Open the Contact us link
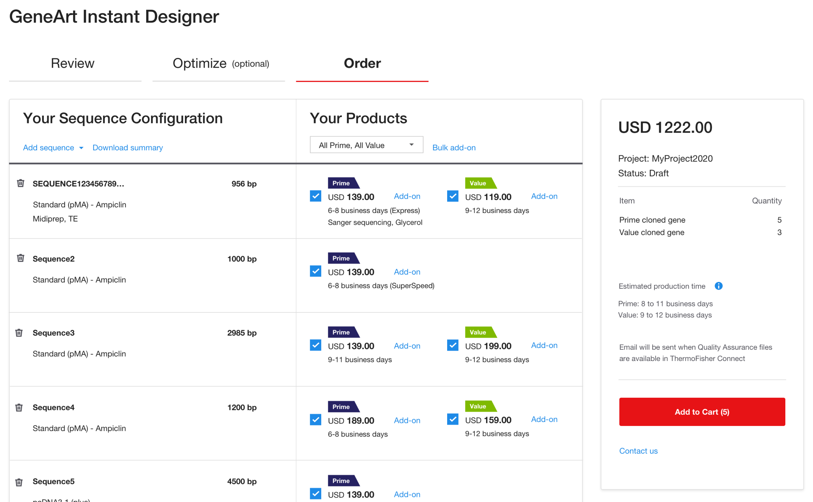813x502 pixels. pos(638,451)
